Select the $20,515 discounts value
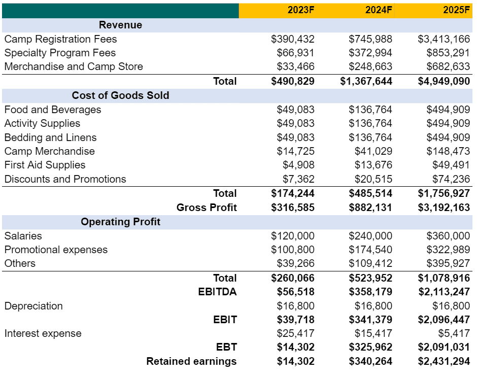The image size is (477, 379). pyautogui.click(x=373, y=179)
